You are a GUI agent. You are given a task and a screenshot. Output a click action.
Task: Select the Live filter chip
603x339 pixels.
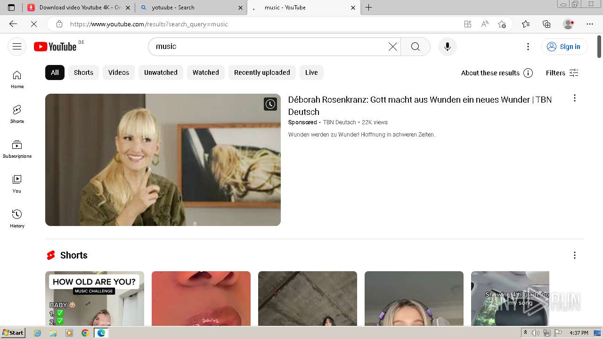pyautogui.click(x=311, y=73)
